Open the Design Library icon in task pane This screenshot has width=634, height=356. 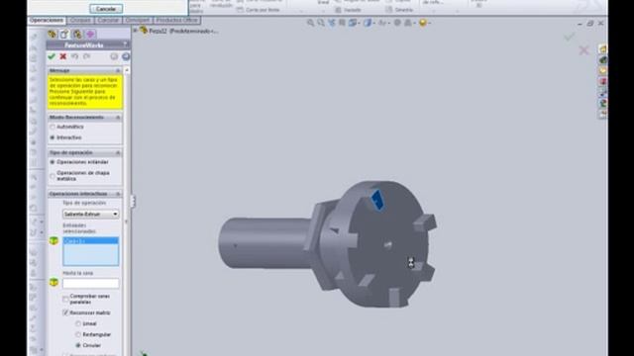pos(602,60)
